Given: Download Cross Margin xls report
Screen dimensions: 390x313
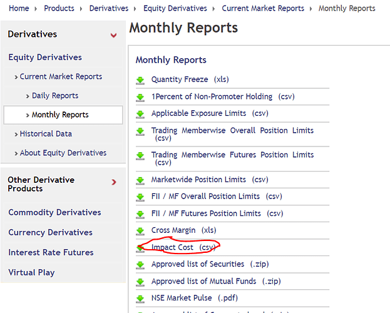Looking at the screenshot, I should (x=184, y=230).
